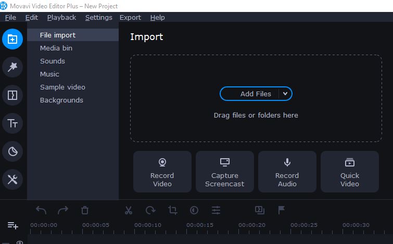Click the Movavi app logo in title bar

click(x=4, y=6)
